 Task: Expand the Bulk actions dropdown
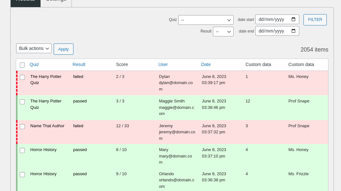34,48
